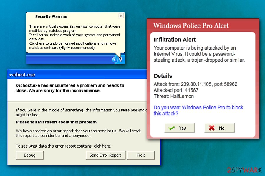Image resolution: width=265 pixels, height=176 pixels.
Task: Click Fix it in svchost.exe dialog
Action: point(141,155)
